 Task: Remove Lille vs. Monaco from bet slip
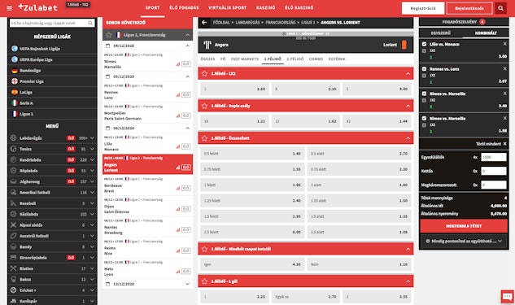click(x=504, y=44)
